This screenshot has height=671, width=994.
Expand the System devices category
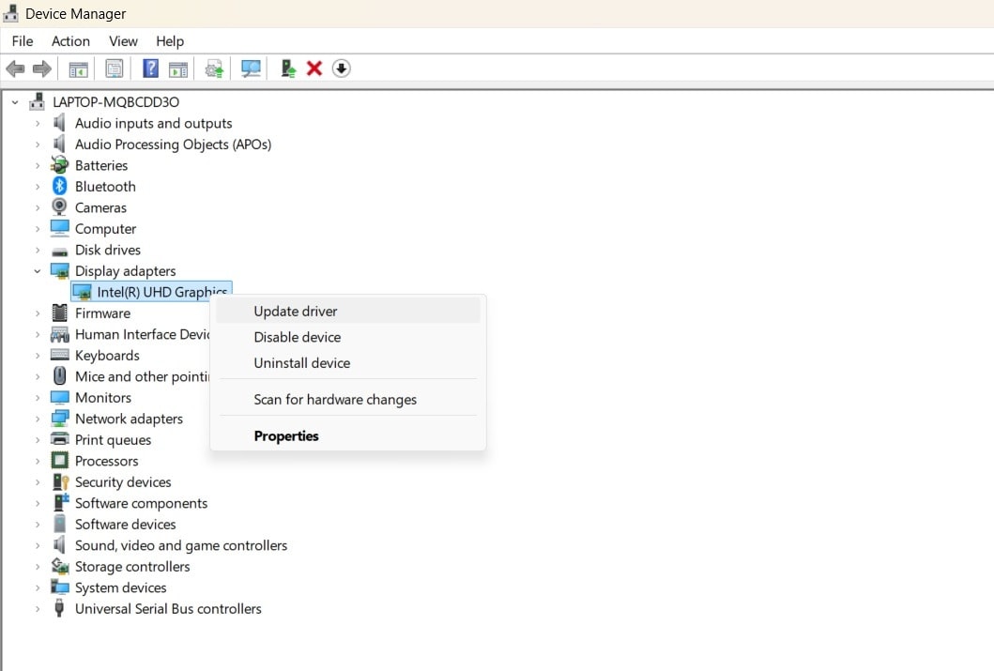click(38, 588)
